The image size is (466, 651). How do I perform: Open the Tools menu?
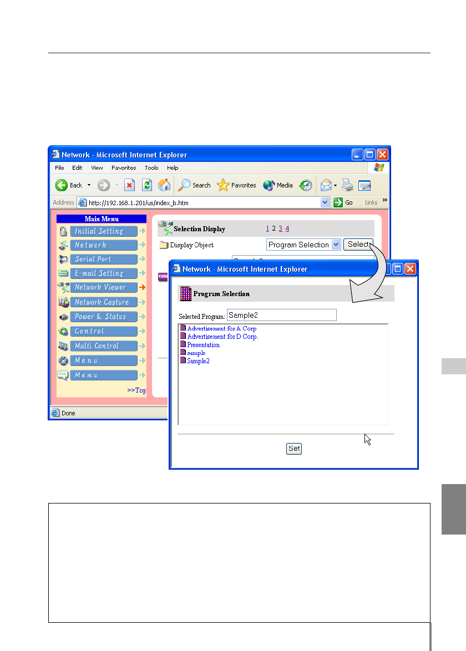pyautogui.click(x=151, y=167)
